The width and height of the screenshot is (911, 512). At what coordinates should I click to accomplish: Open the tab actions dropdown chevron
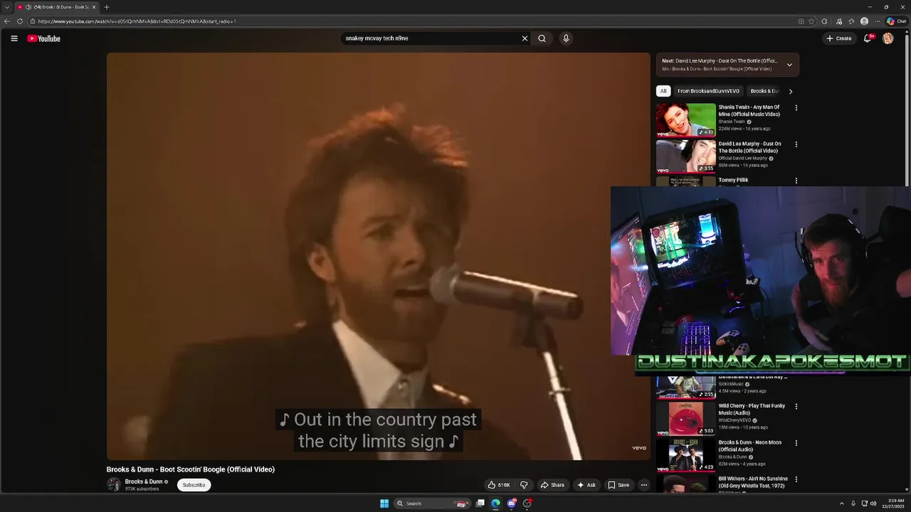[7, 7]
